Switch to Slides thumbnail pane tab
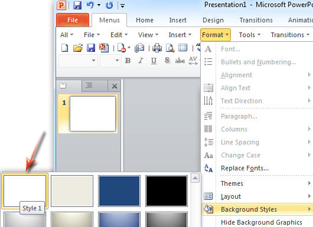The image size is (313, 227). click(69, 85)
